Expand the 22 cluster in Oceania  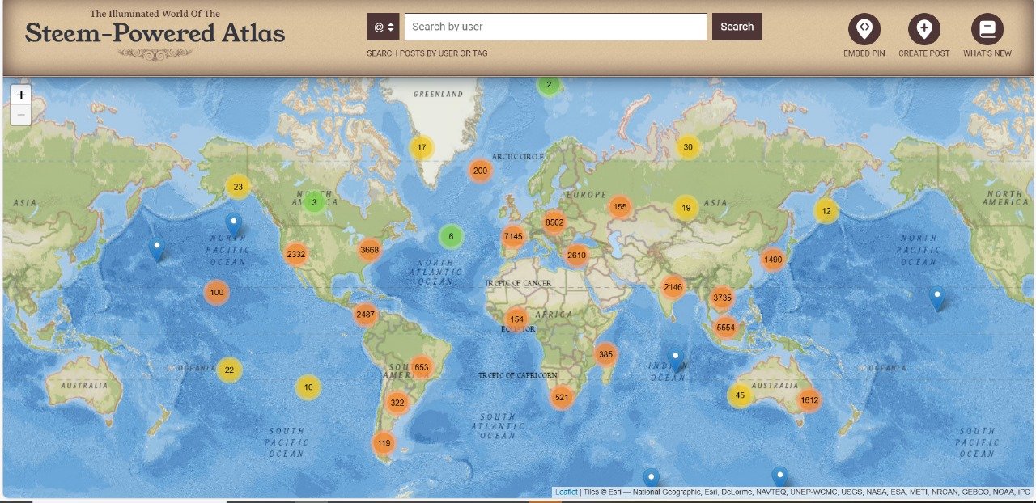[229, 370]
